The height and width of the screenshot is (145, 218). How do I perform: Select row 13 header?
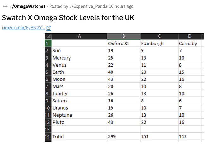click(x=48, y=129)
